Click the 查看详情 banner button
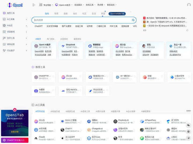This screenshot has height=144, width=193. tap(15, 132)
